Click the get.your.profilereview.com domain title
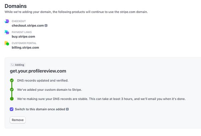201x136 pixels. click(38, 71)
